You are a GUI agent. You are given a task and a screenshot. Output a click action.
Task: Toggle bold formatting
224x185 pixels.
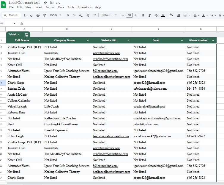click(x=143, y=15)
